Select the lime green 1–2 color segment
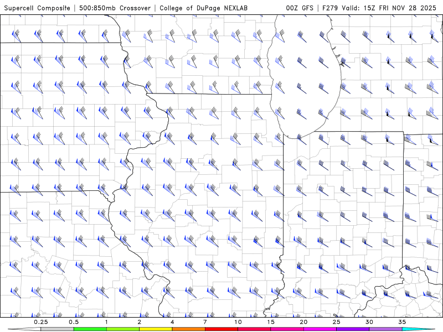Image resolution: width=443 pixels, height=332 pixels. (123, 329)
